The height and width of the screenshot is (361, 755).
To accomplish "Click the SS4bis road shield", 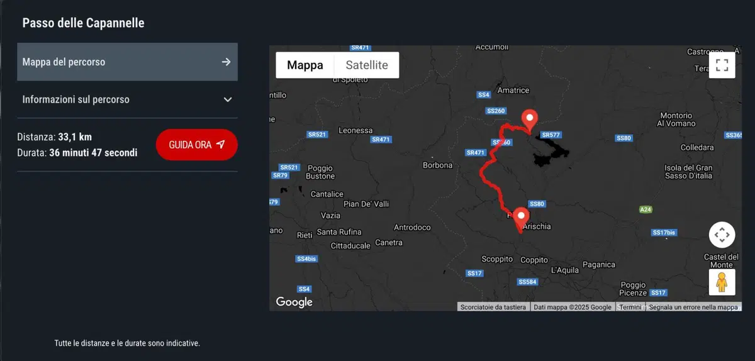I will (306, 258).
